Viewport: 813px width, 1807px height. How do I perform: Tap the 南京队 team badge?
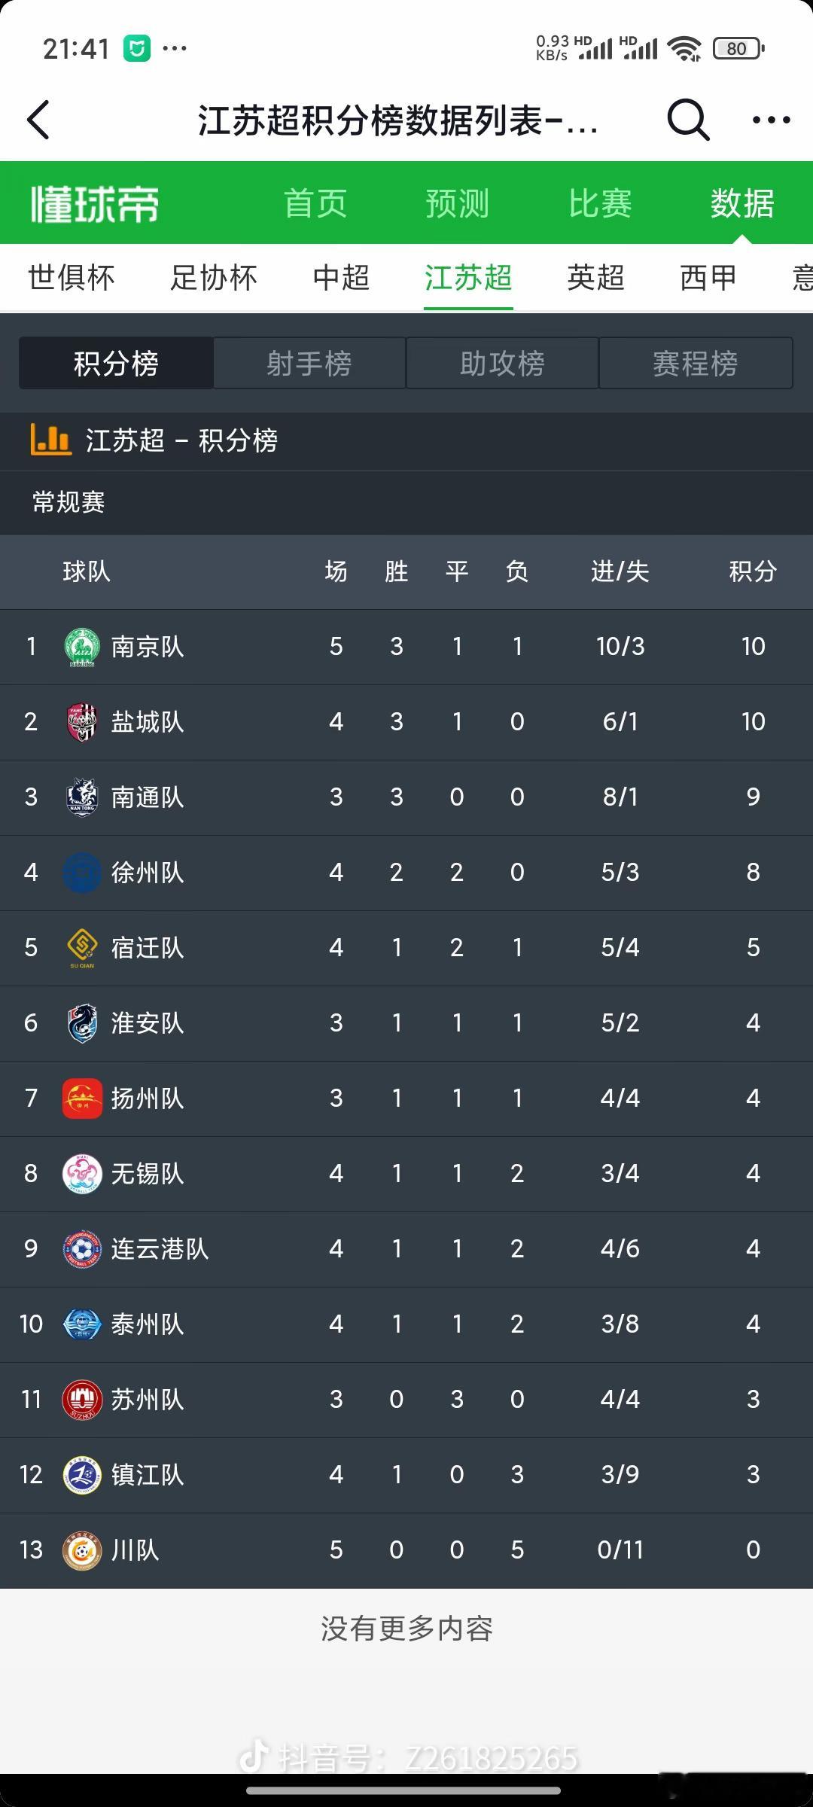tap(82, 647)
